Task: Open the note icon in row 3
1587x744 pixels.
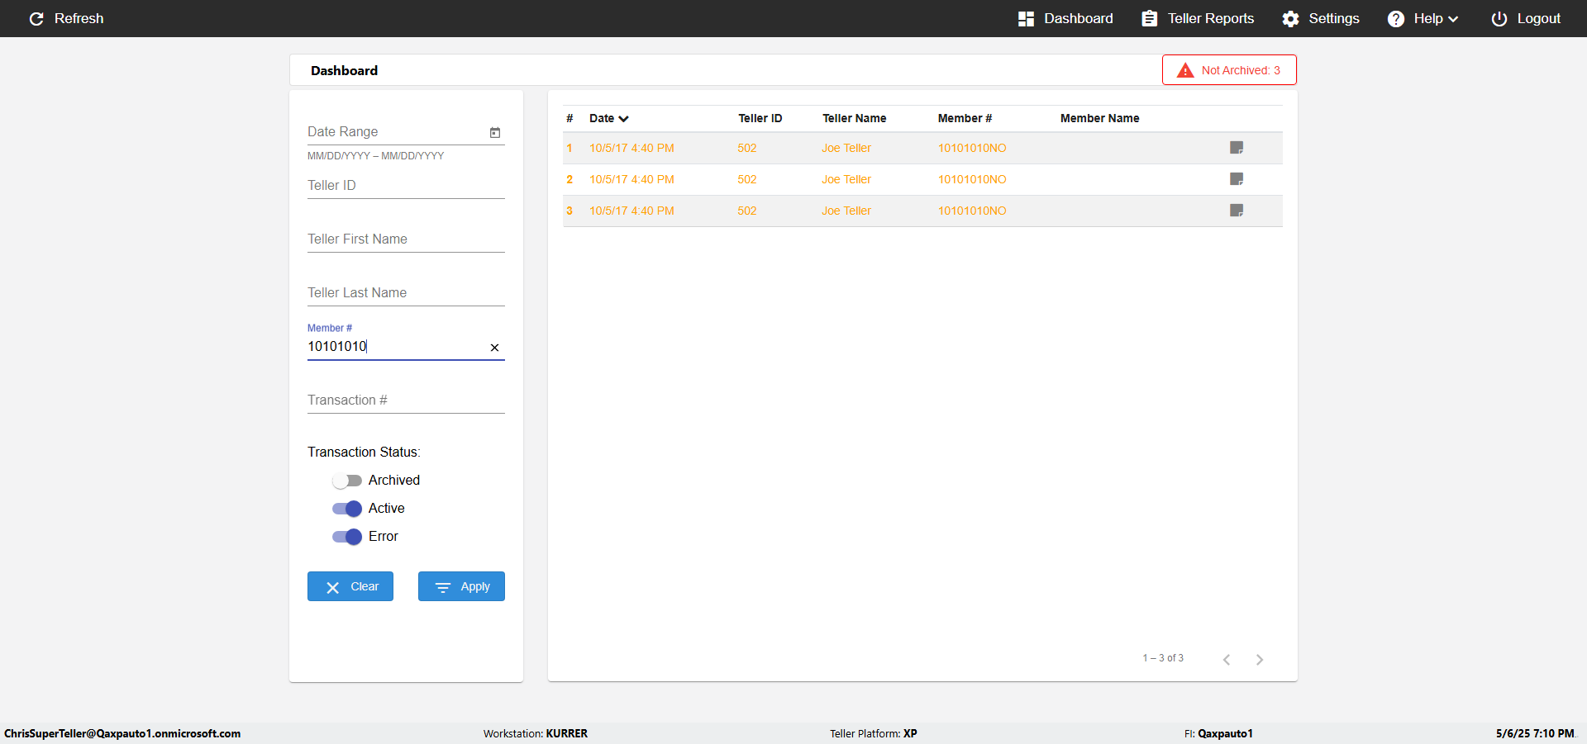Action: pyautogui.click(x=1237, y=211)
